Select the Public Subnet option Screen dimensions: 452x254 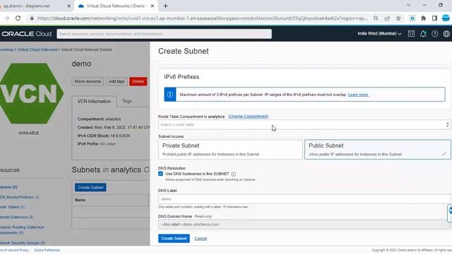pyautogui.click(x=378, y=150)
